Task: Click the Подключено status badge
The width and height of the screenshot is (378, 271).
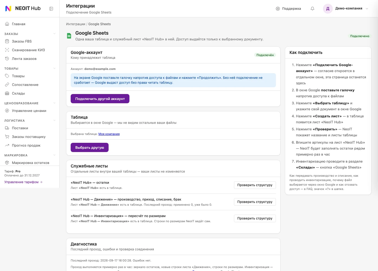Action: pyautogui.click(x=360, y=36)
